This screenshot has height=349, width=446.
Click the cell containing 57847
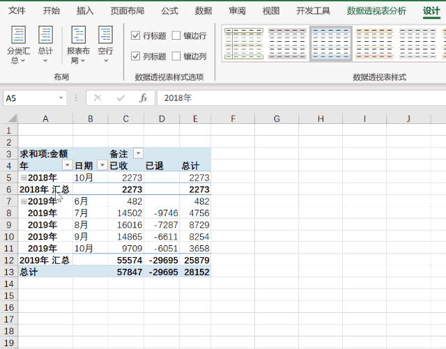point(126,272)
